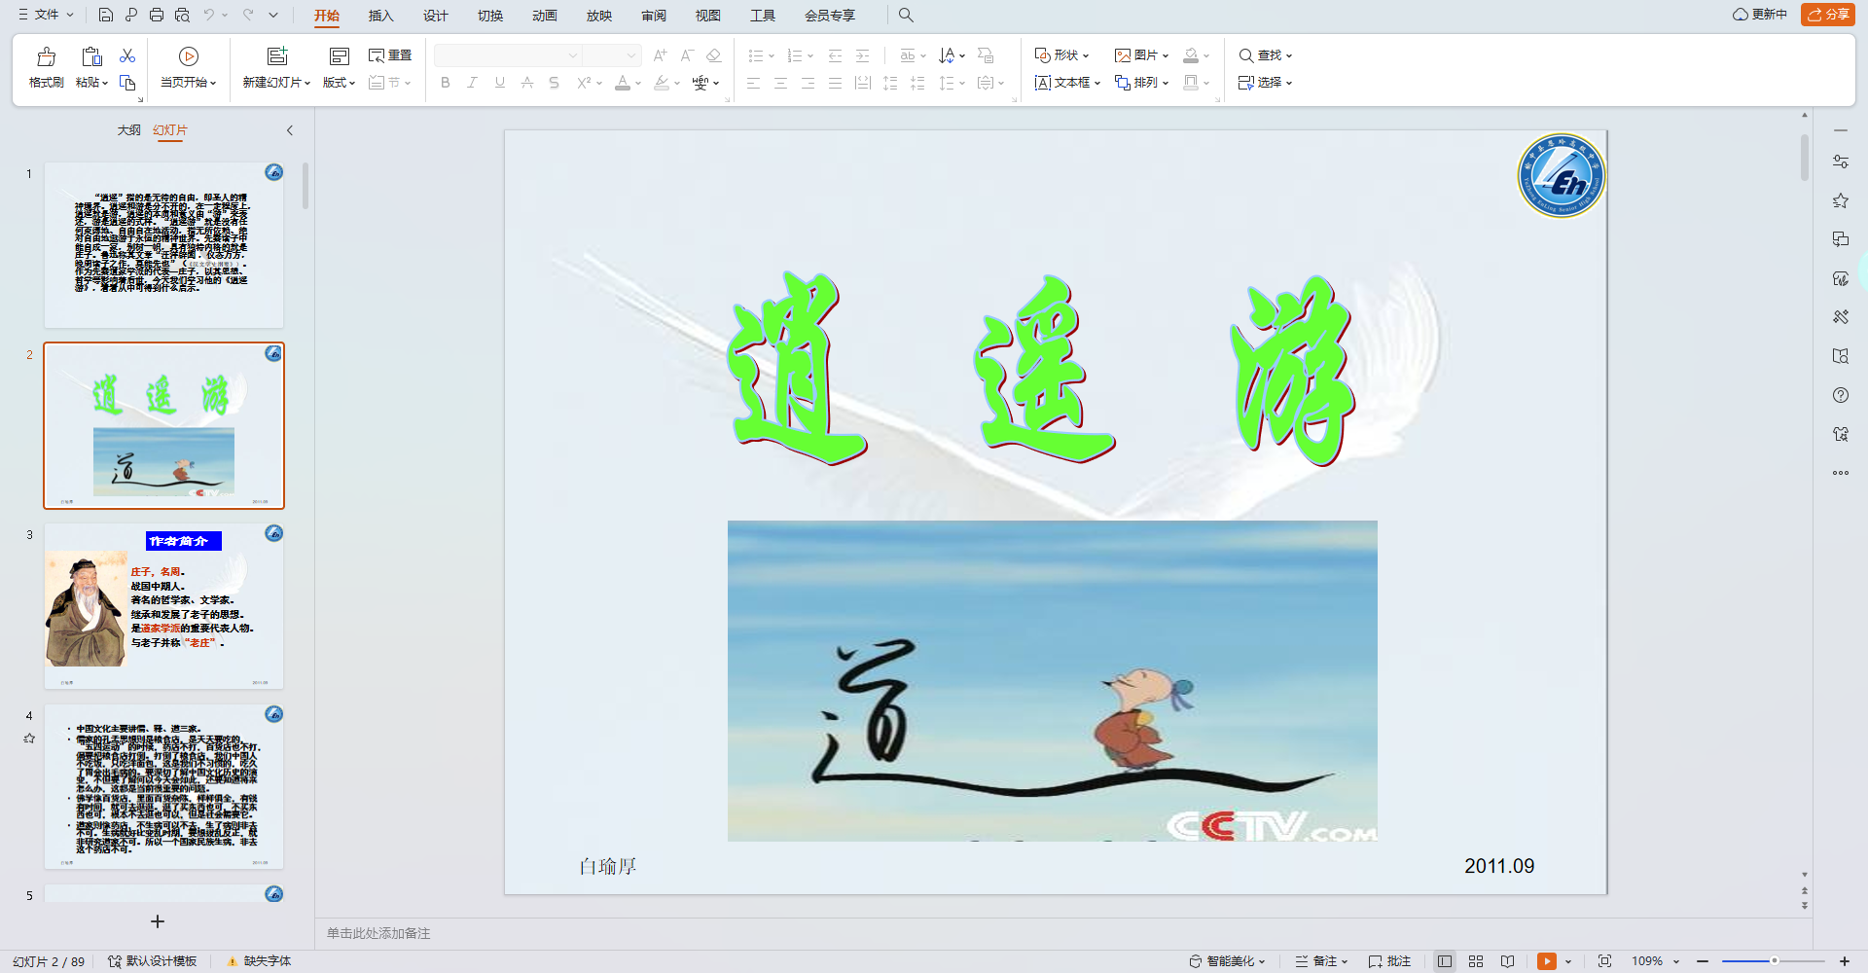The height and width of the screenshot is (973, 1868).
Task: Click the zoom slider handle in status bar
Action: pos(1775,961)
